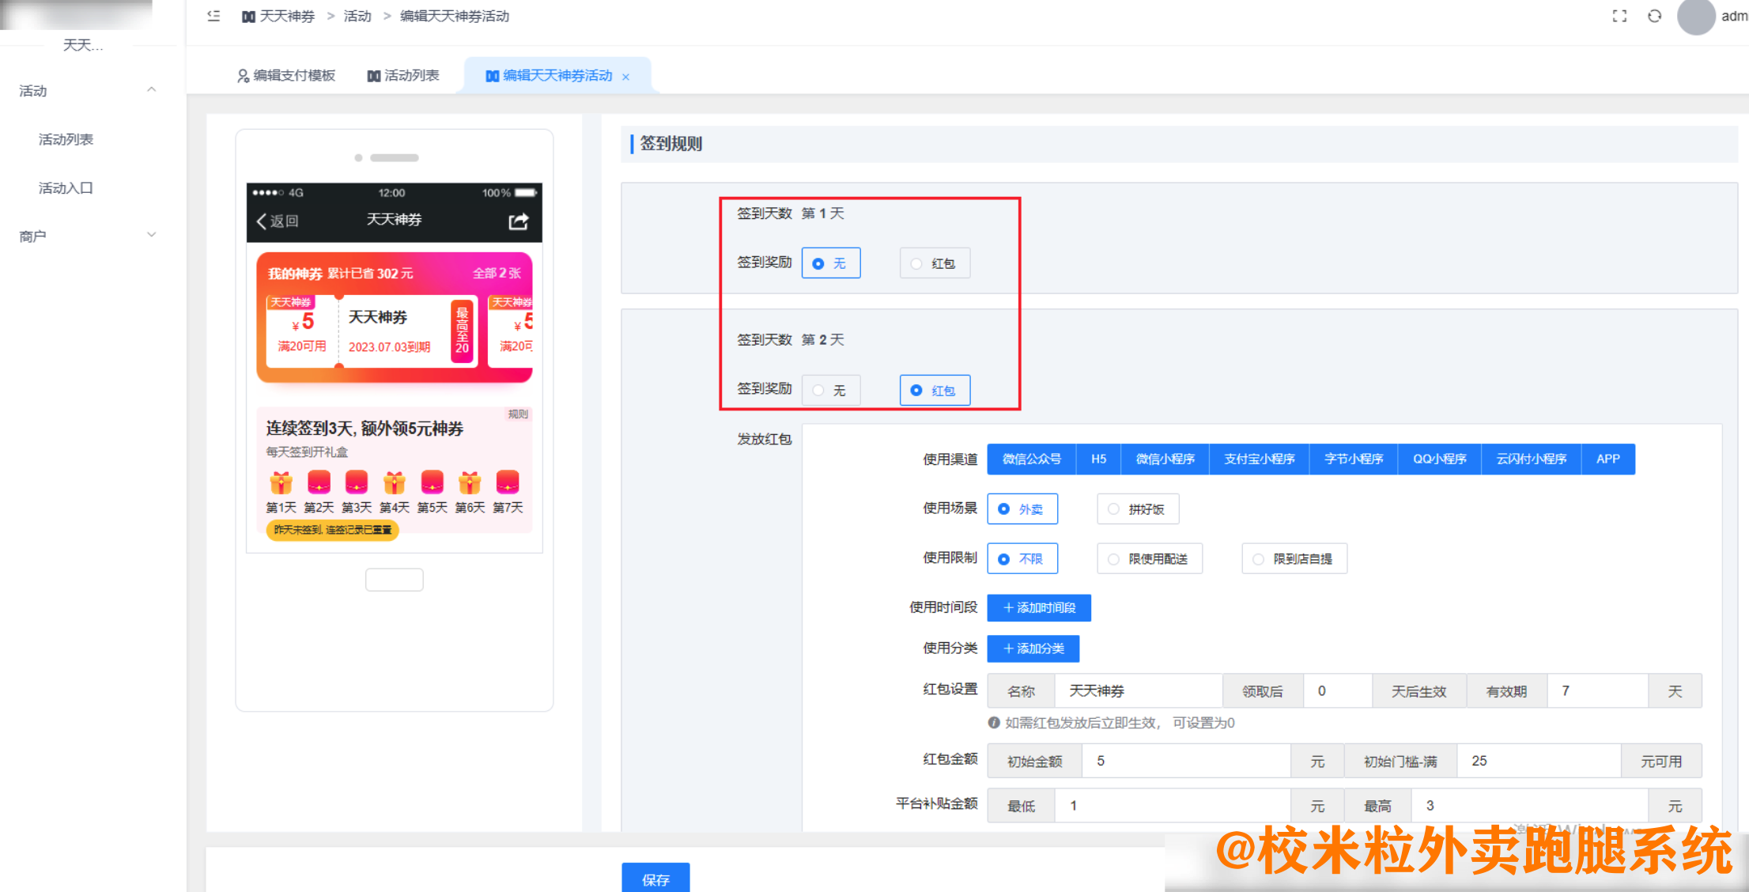Screen dimensions: 1749x892
Task: Click the share icon in the phone preview
Action: click(x=519, y=221)
